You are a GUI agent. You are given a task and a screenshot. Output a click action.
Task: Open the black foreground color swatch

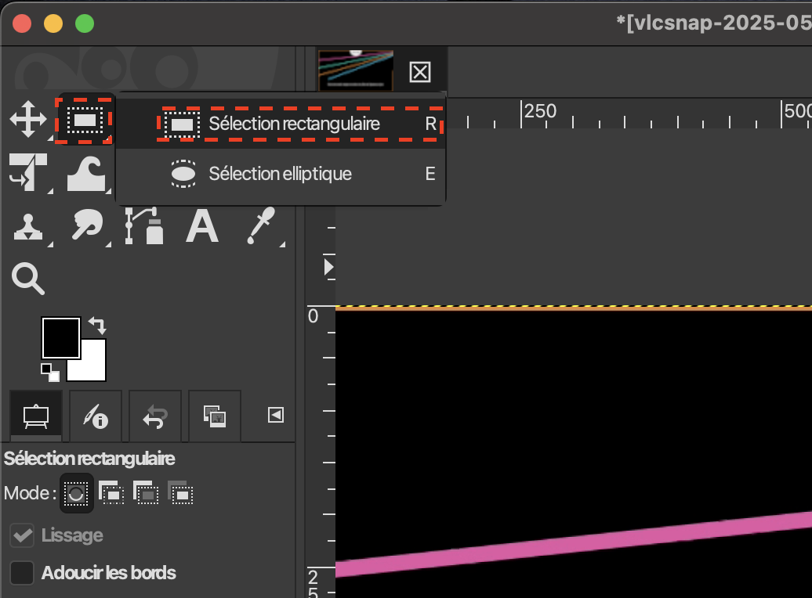(59, 337)
